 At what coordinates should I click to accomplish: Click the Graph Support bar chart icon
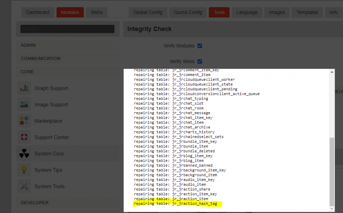pyautogui.click(x=24, y=88)
